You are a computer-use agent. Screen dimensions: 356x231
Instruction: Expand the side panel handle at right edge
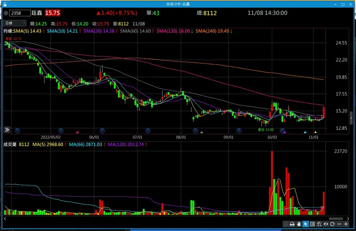351,118
